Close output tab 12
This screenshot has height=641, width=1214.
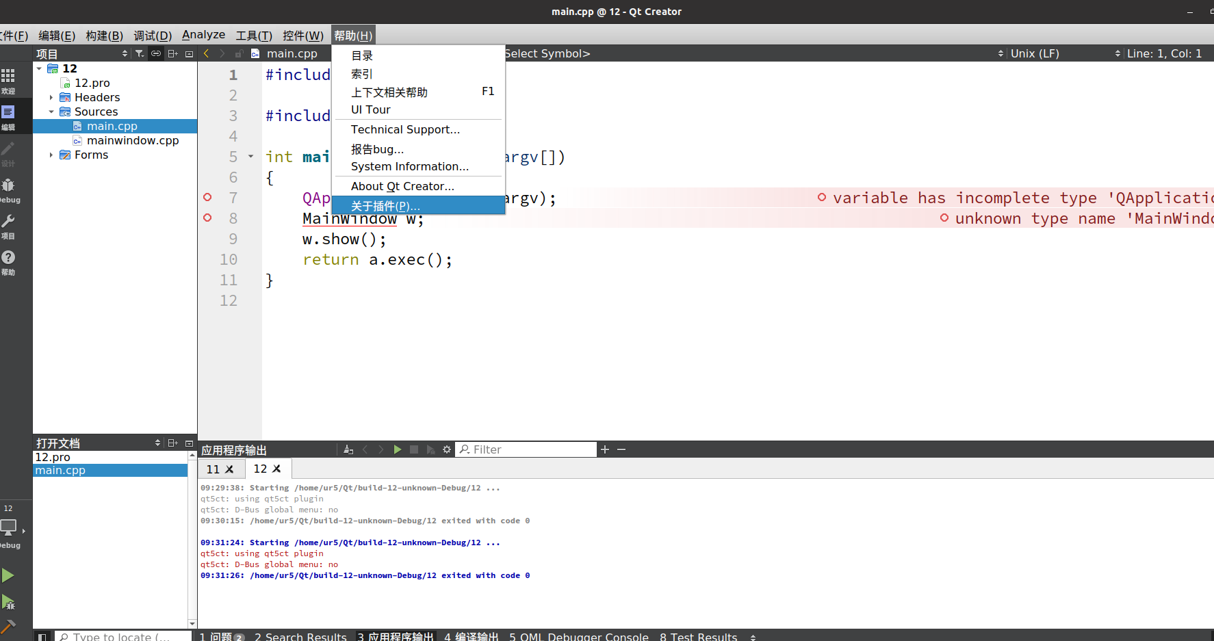pyautogui.click(x=277, y=469)
